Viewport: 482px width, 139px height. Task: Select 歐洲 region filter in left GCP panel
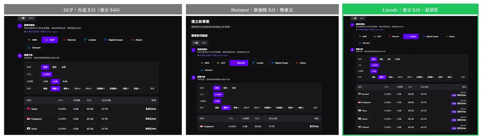point(55,67)
